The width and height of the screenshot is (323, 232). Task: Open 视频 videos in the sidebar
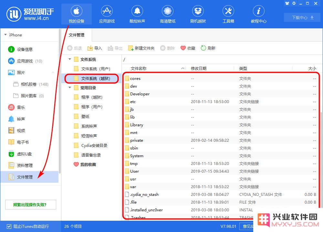(x=29, y=130)
